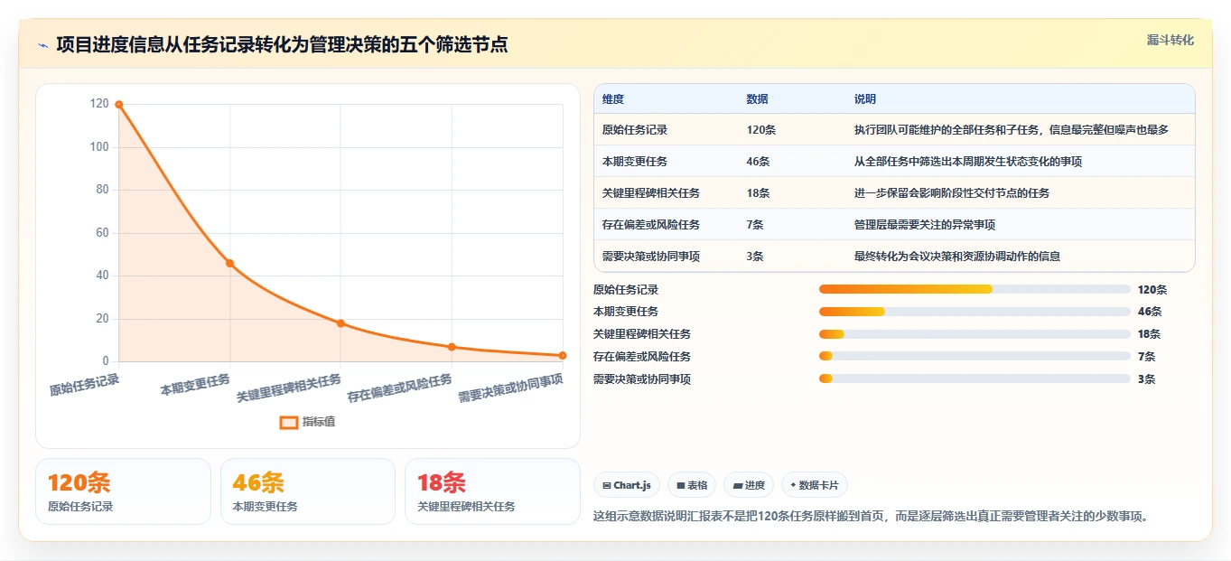The width and height of the screenshot is (1231, 561).
Task: Select chart data point for 需要决策或协同事项
Action: click(562, 355)
